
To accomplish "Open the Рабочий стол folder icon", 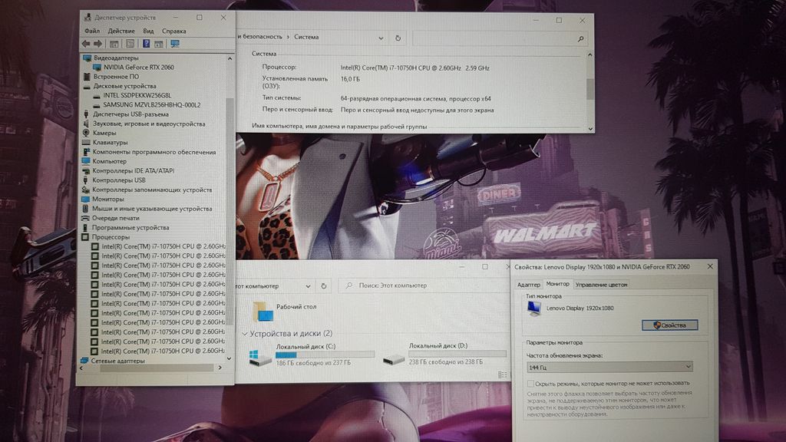I will [x=263, y=311].
